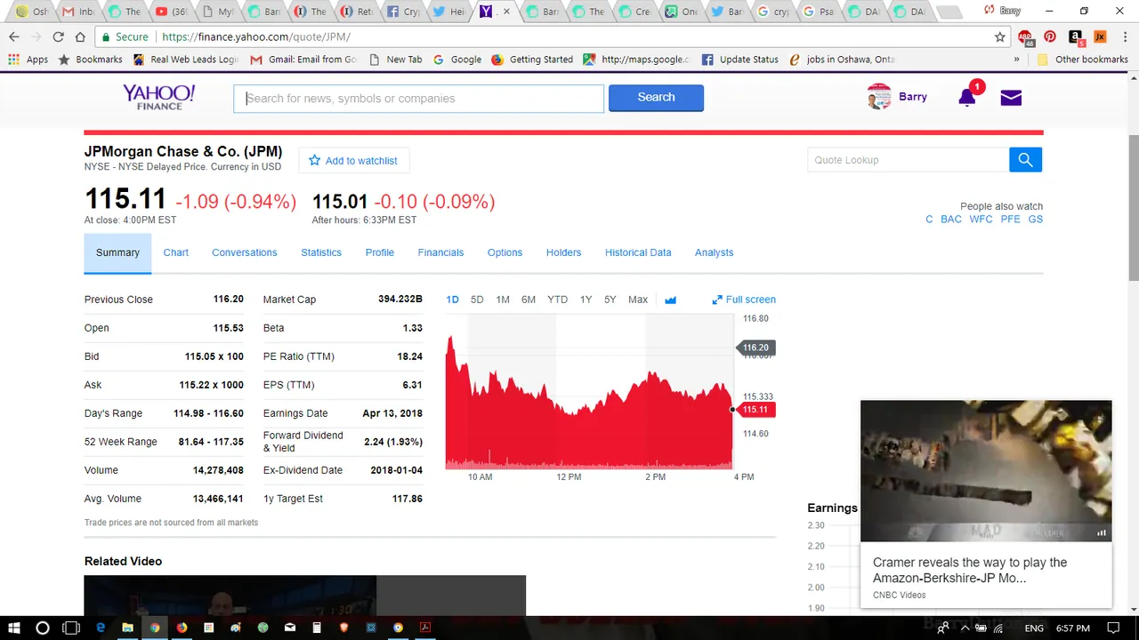Viewport: 1139px width, 640px height.
Task: Open the GS ticker link
Action: tap(1036, 220)
